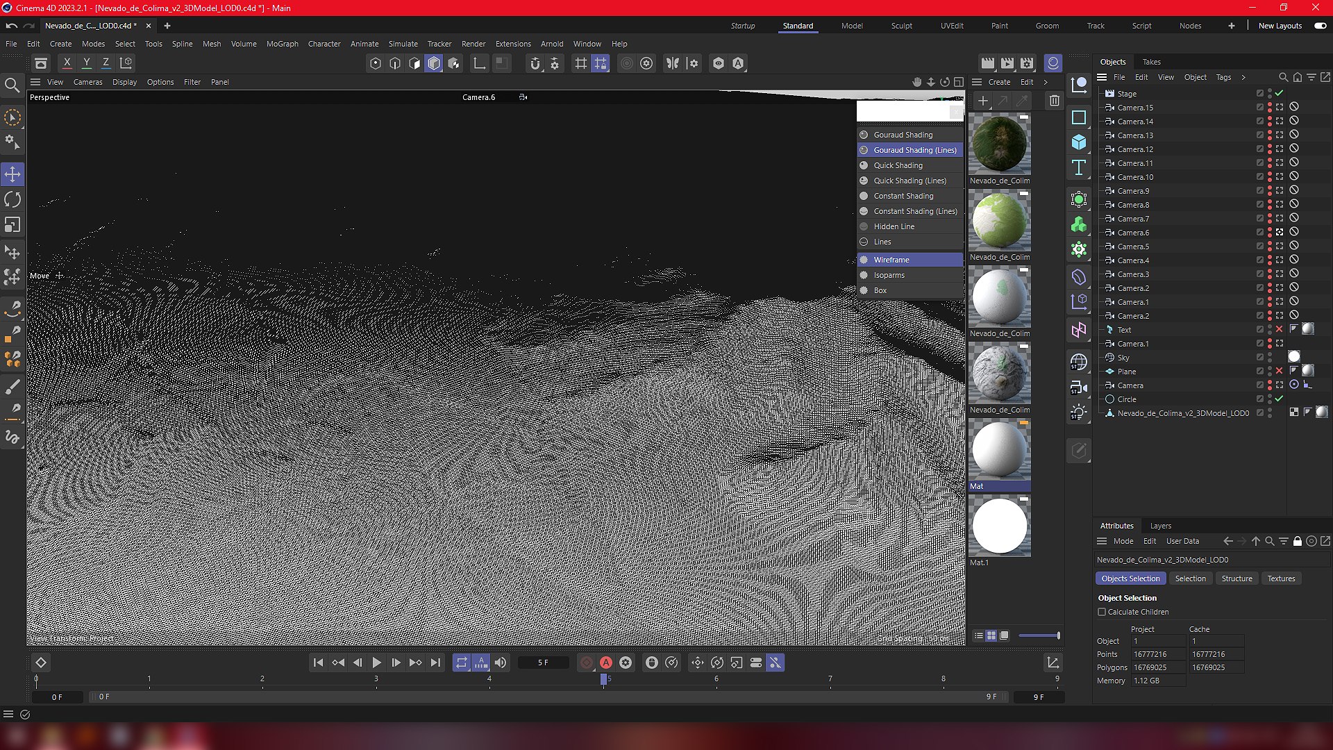Click Render View clapperboard icon
Screen dimensions: 1333x750
(988, 63)
